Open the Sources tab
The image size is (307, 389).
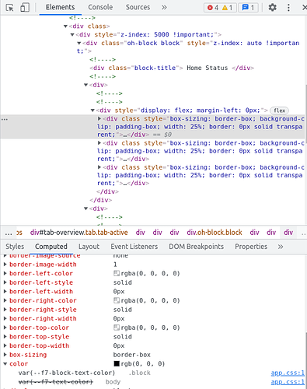click(138, 7)
